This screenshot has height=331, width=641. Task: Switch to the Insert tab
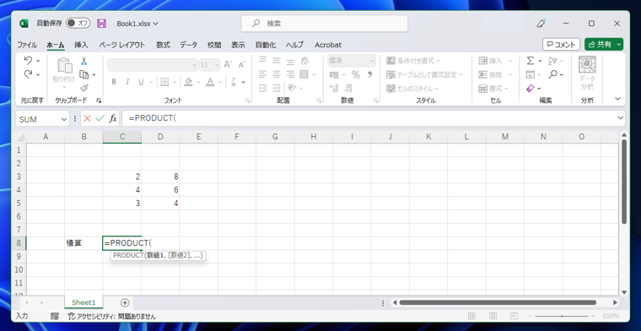coord(81,45)
